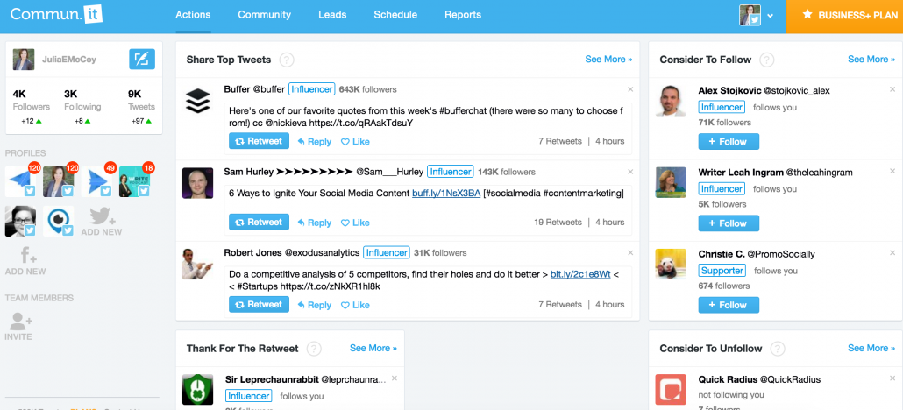Image resolution: width=903 pixels, height=410 pixels.
Task: Open the account dropdown arrow in header
Action: point(770,16)
